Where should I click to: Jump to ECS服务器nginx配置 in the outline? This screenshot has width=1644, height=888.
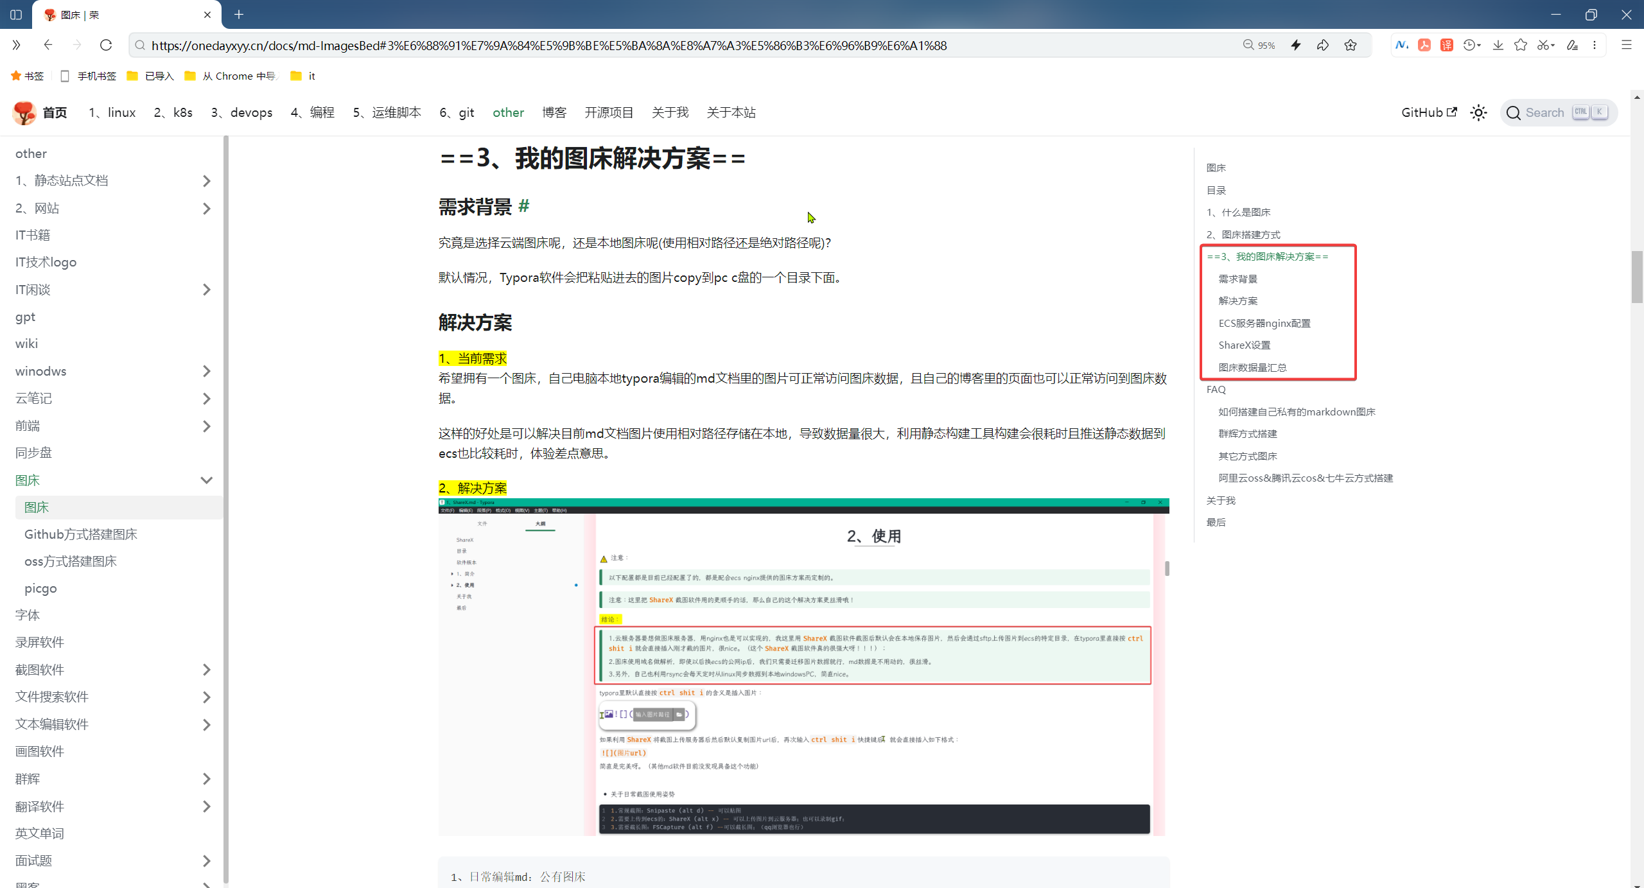(x=1264, y=323)
